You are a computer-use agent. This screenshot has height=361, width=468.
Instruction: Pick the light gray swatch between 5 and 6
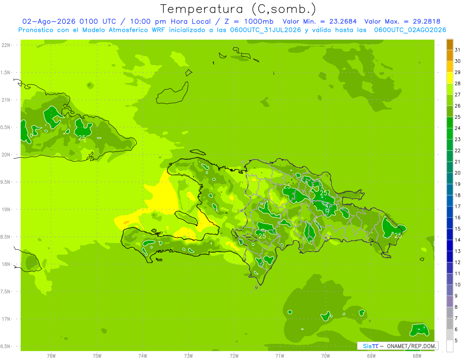pyautogui.click(x=450, y=335)
